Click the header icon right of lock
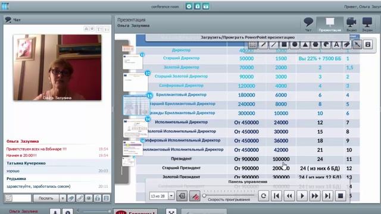This screenshot has width=381, height=214. pyautogui.click(x=206, y=7)
